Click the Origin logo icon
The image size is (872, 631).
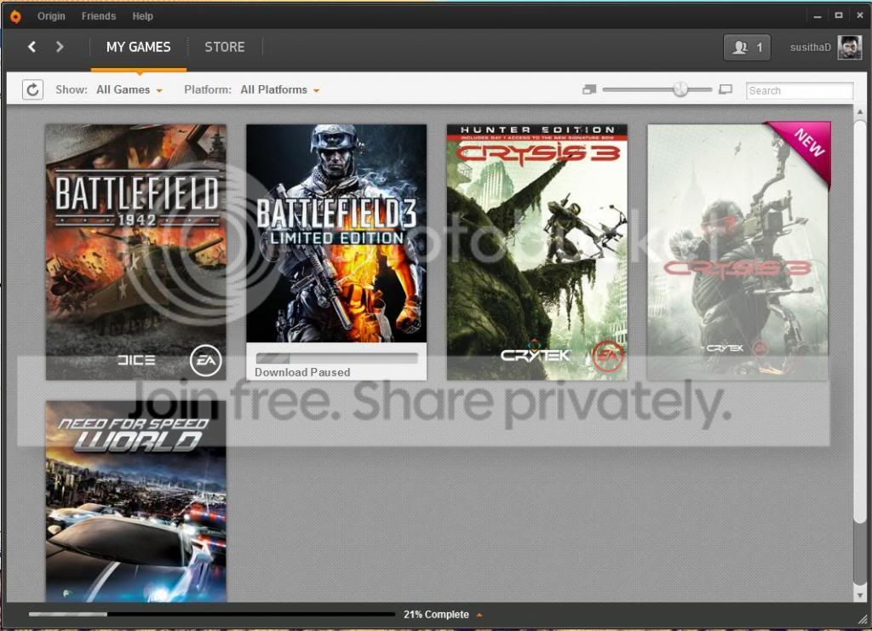[x=15, y=17]
